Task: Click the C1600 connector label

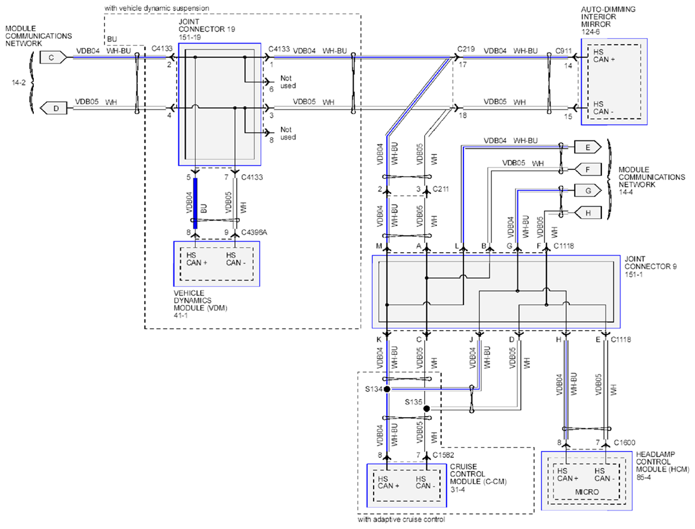Action: [624, 443]
